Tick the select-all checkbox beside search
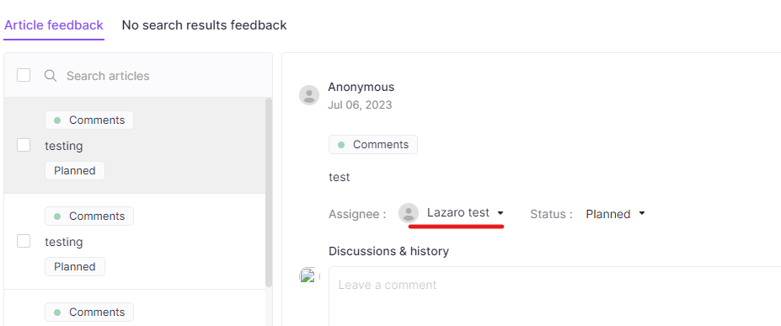The image size is (781, 326). (24, 75)
